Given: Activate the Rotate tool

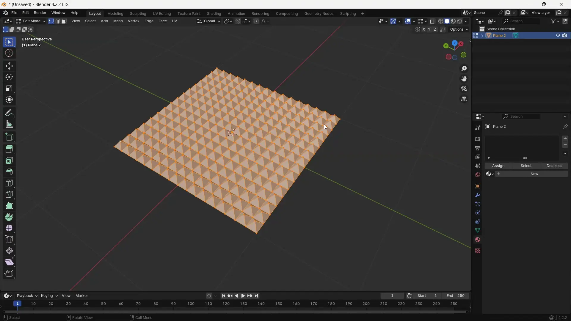Looking at the screenshot, I should pyautogui.click(x=9, y=77).
